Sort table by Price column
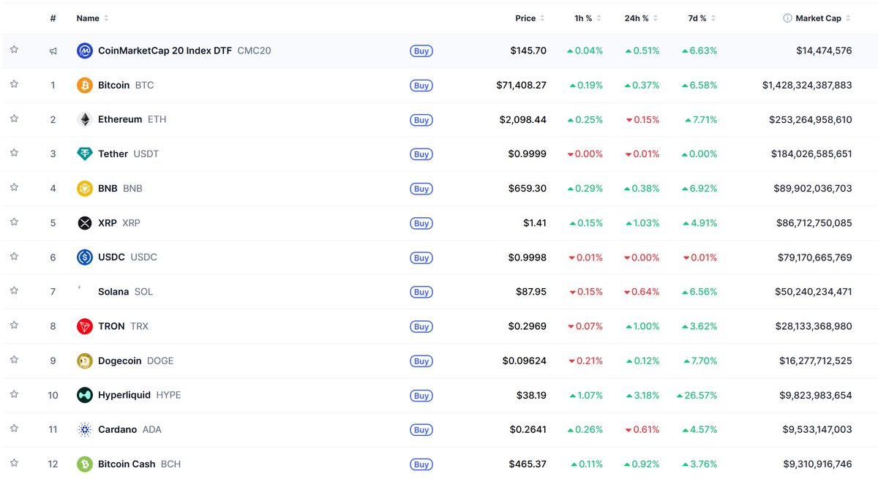 pos(530,18)
